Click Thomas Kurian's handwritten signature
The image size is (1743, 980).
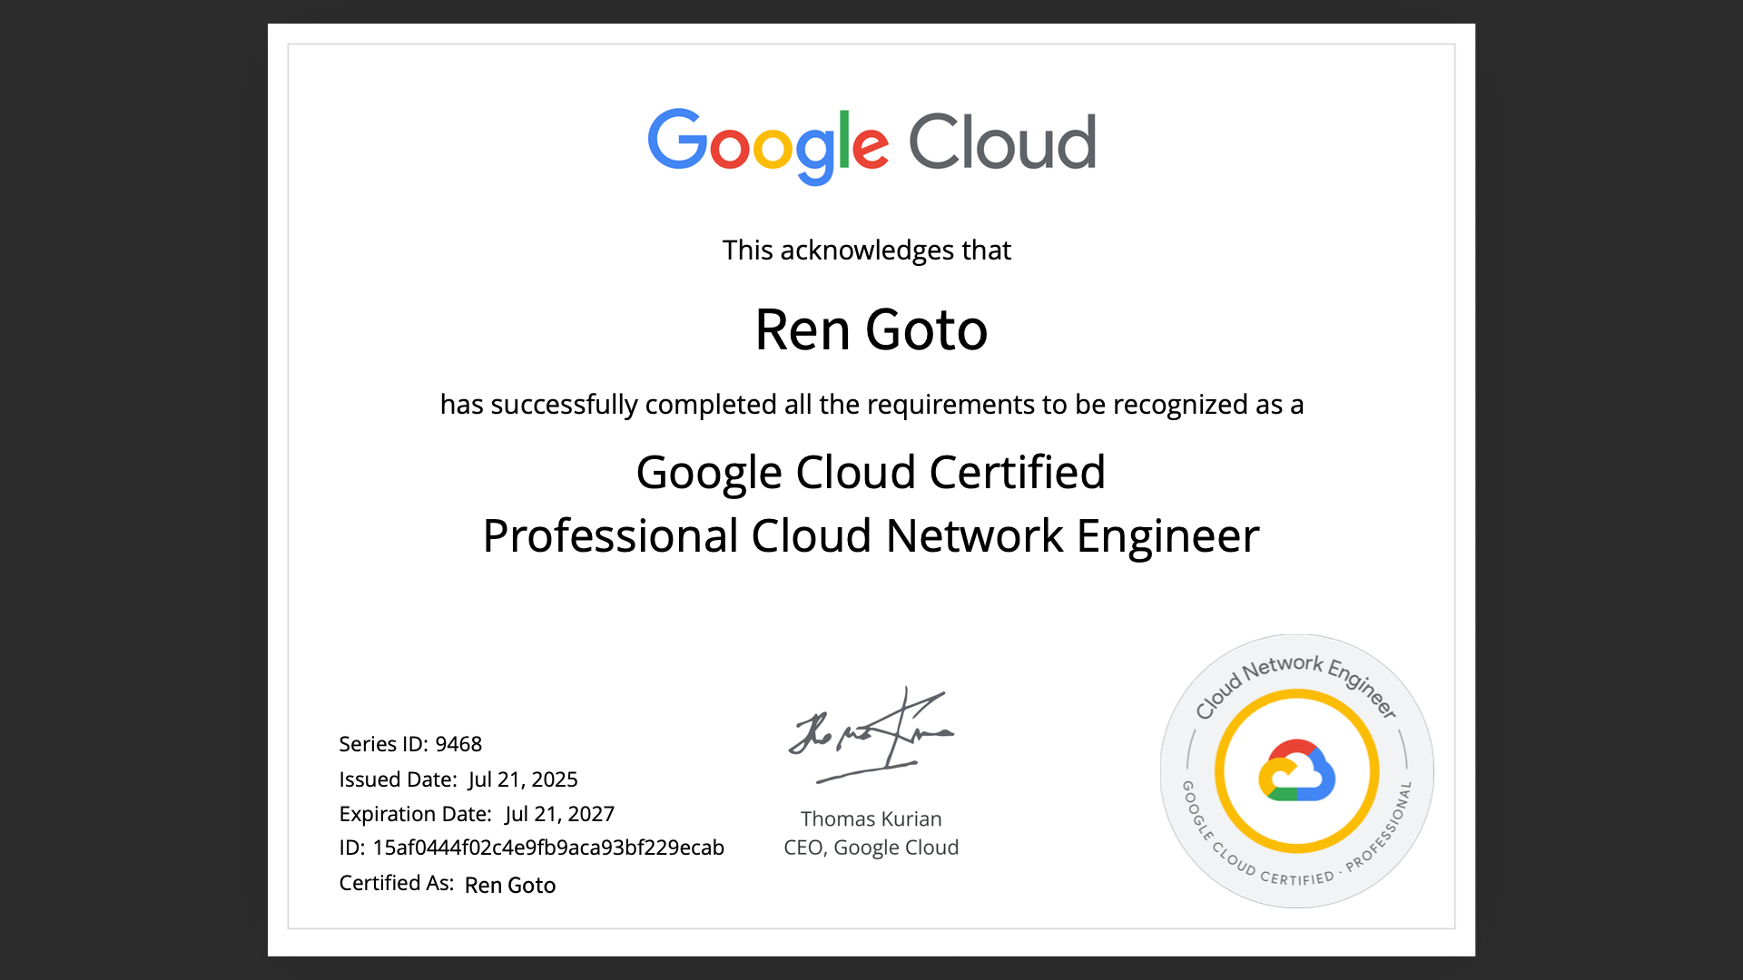tap(870, 735)
